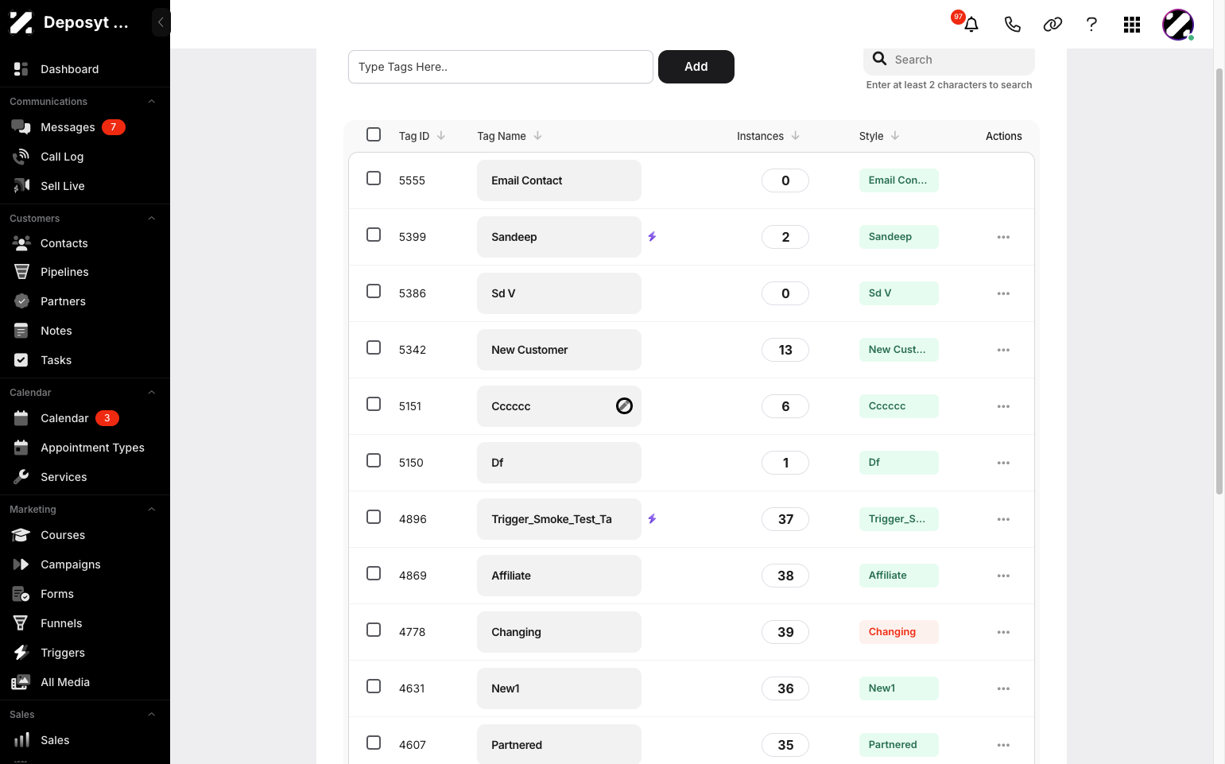Collapse the Calendar sidebar section
The width and height of the screenshot is (1225, 764).
151,393
